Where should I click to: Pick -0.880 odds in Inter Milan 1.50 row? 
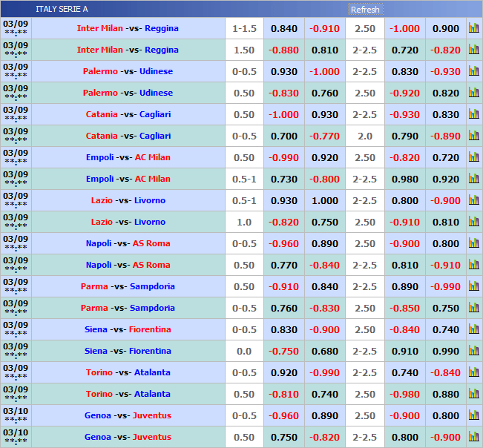coord(283,50)
